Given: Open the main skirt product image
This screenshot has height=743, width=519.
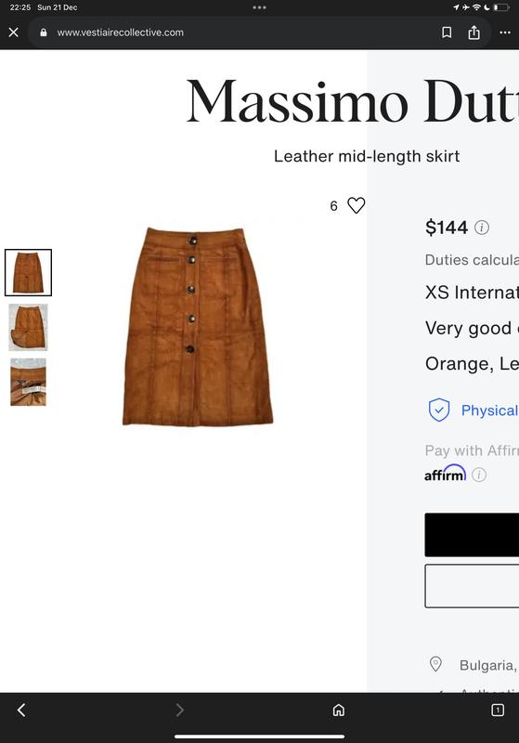Looking at the screenshot, I should tap(198, 326).
